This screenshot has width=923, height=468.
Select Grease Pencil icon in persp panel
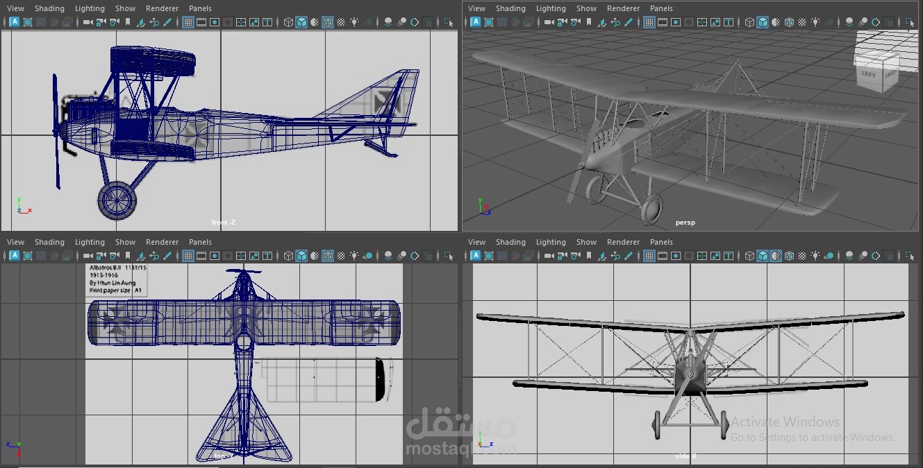(x=628, y=22)
